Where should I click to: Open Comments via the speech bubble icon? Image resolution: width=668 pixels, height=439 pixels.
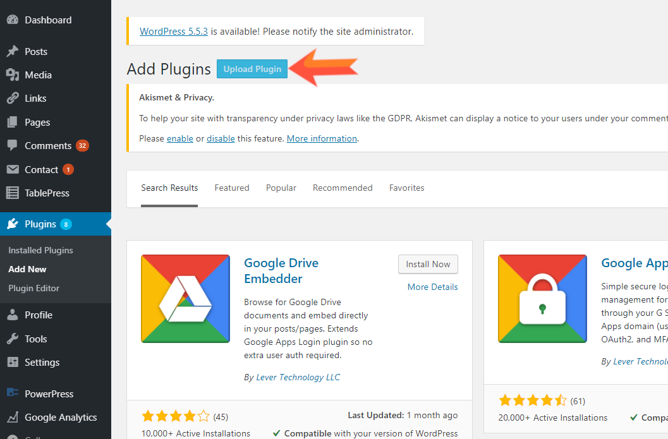[x=13, y=145]
